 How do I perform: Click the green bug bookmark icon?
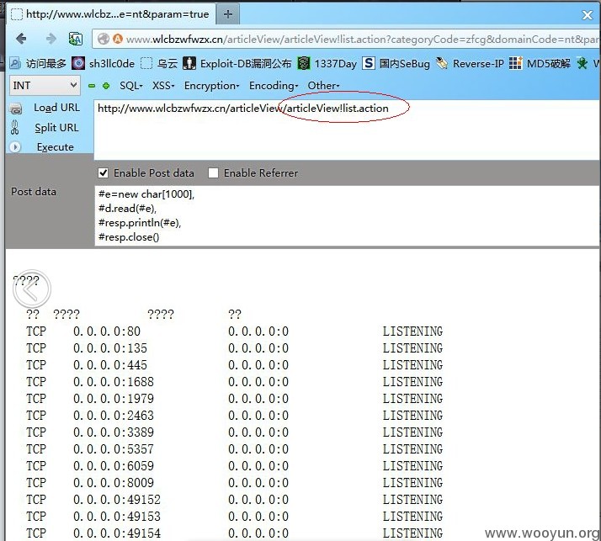pyautogui.click(x=582, y=63)
